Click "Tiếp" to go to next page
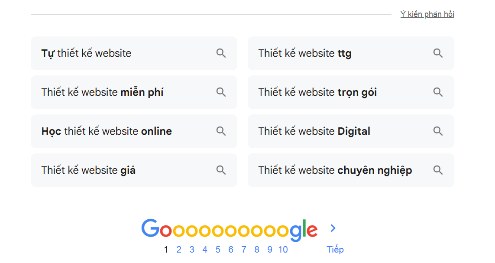495x263 pixels. coord(335,250)
